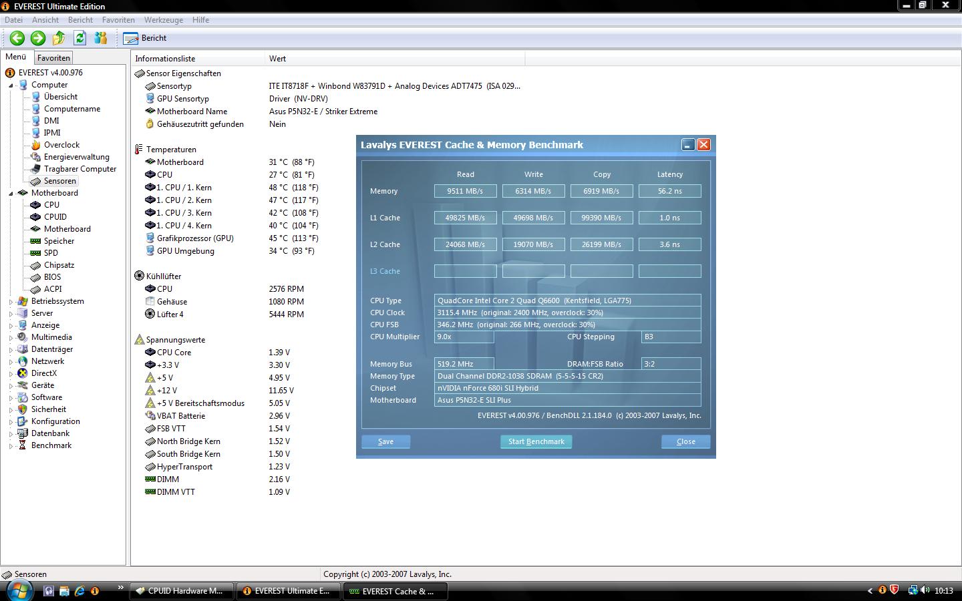Open the Chipsatz tree item
This screenshot has height=601, width=962.
click(59, 265)
